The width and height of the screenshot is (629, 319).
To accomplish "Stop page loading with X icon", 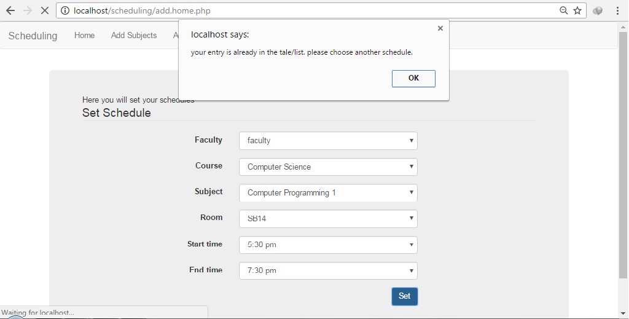I will 45,11.
